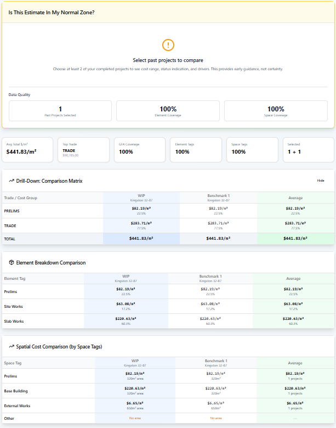Select the Slab Works row label
This screenshot has width=336, height=428.
(14, 321)
